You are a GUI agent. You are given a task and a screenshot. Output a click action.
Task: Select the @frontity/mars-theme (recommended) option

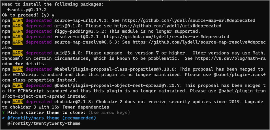[x=51, y=118]
